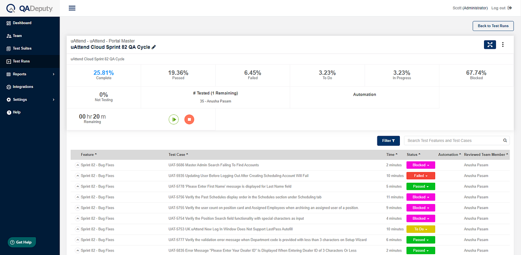
Task: Click the pencil edit icon beside run title
Action: pyautogui.click(x=154, y=47)
